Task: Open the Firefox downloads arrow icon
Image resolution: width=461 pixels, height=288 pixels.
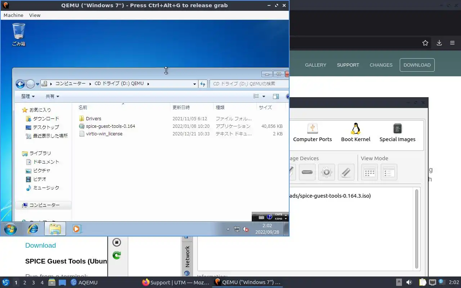Action: pyautogui.click(x=439, y=43)
